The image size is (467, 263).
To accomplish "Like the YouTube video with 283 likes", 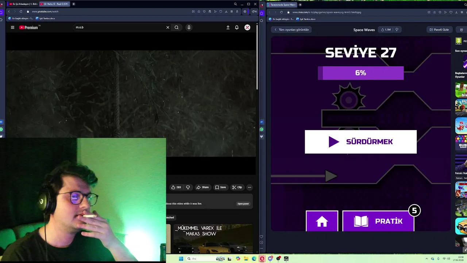I will [x=176, y=187].
